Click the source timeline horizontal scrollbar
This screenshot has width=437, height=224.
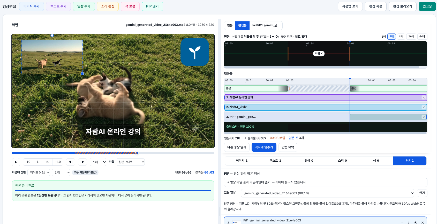pyautogui.click(x=322, y=67)
